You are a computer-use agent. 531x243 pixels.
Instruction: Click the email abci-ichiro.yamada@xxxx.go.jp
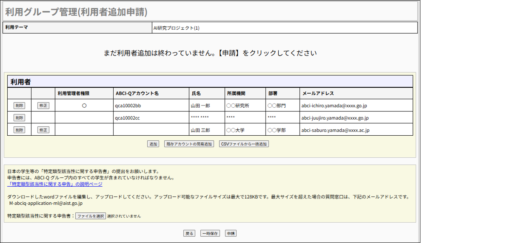334,106
